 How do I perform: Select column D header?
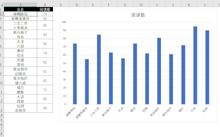[77, 5]
